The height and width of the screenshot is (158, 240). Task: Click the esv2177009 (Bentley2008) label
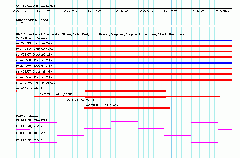coord(53,94)
